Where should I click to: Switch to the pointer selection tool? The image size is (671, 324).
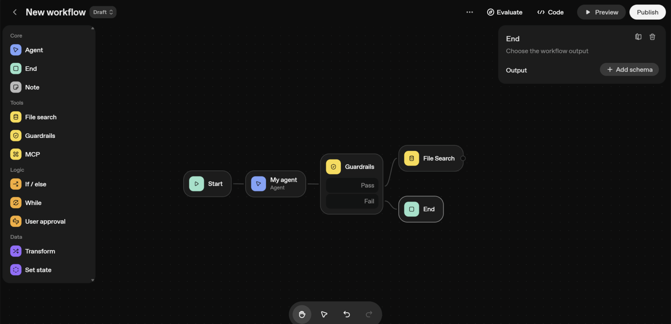coord(324,314)
